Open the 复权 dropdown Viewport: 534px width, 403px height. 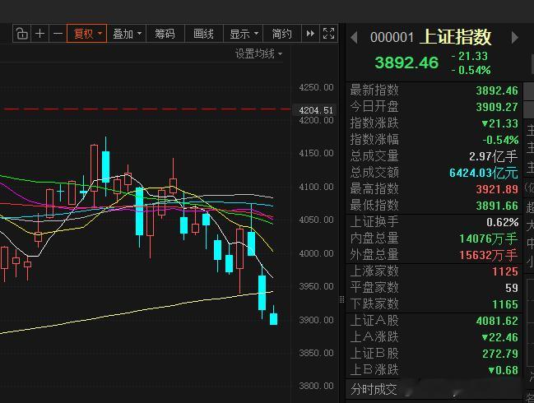87,34
